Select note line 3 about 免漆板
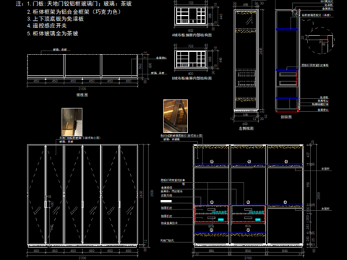347x260 pixels. [55, 19]
